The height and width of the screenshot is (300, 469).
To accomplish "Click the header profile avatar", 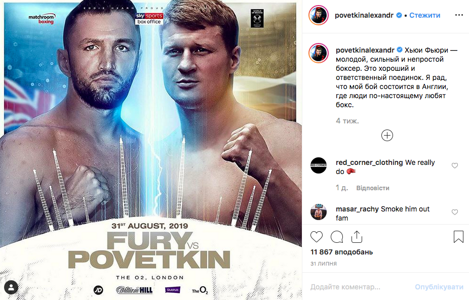I will pyautogui.click(x=319, y=15).
